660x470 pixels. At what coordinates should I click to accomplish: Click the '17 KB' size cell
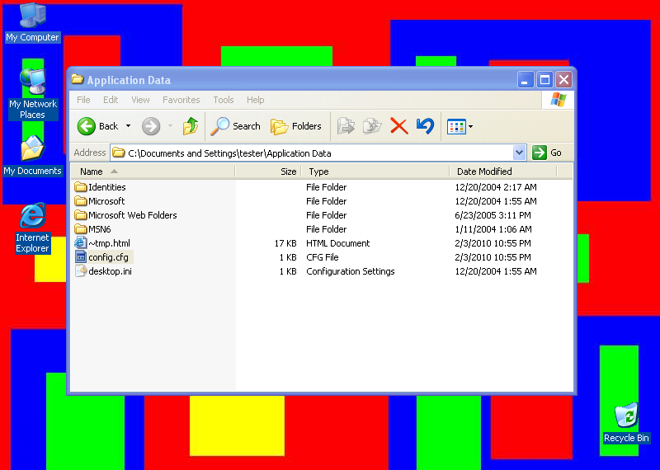[285, 243]
